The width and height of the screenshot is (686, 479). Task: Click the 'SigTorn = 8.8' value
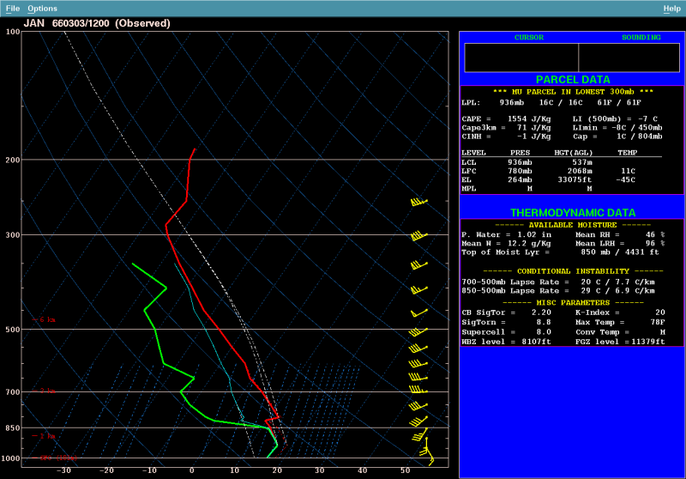tap(506, 322)
